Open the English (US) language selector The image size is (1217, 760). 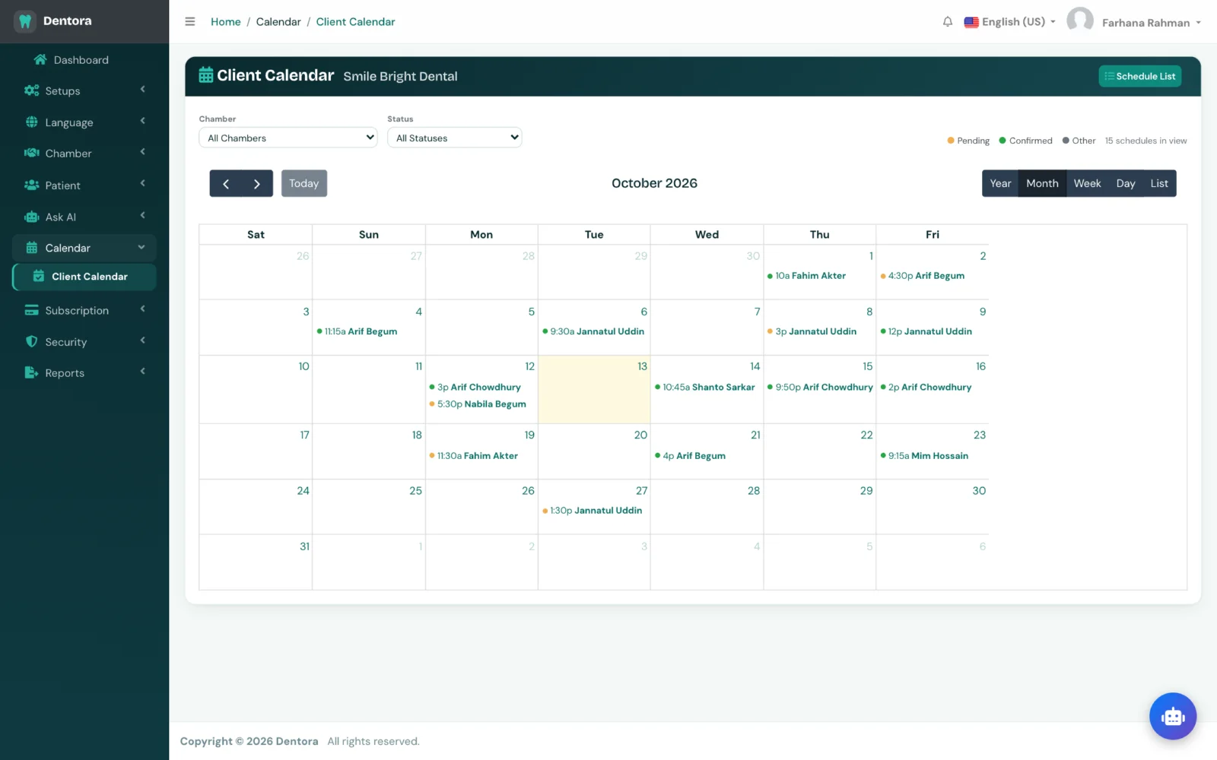click(1010, 22)
